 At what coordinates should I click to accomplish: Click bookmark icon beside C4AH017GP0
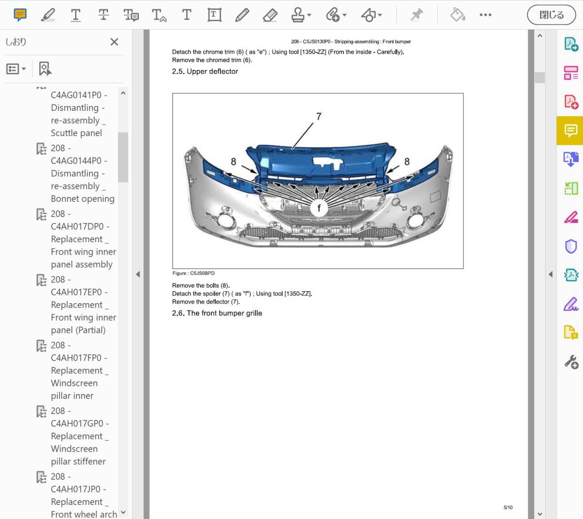[x=41, y=411]
